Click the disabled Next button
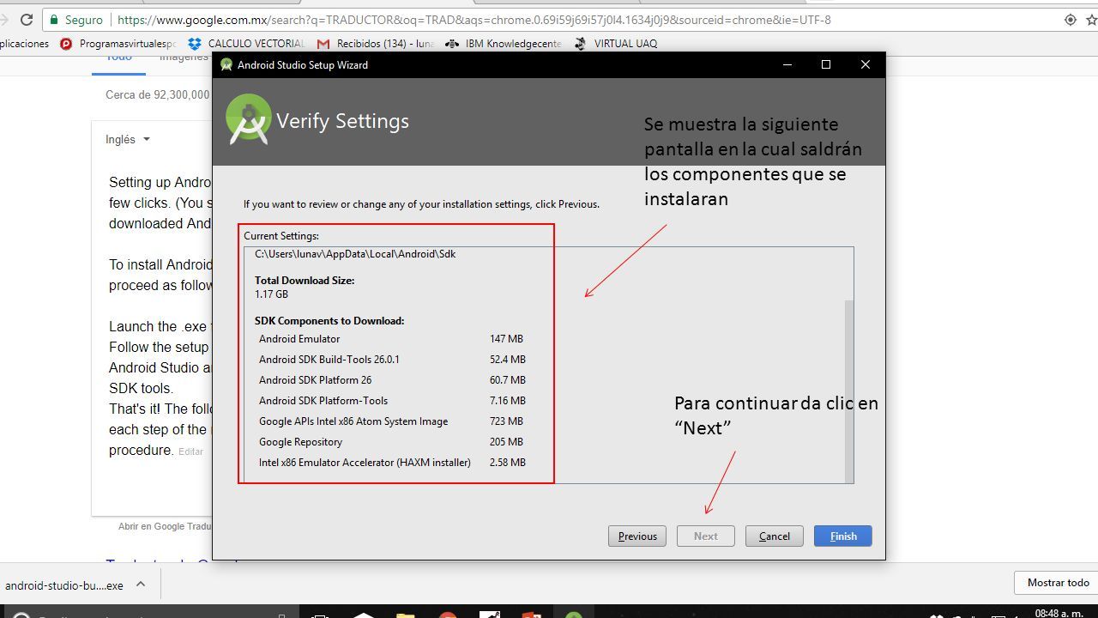Image resolution: width=1098 pixels, height=618 pixels. point(706,536)
